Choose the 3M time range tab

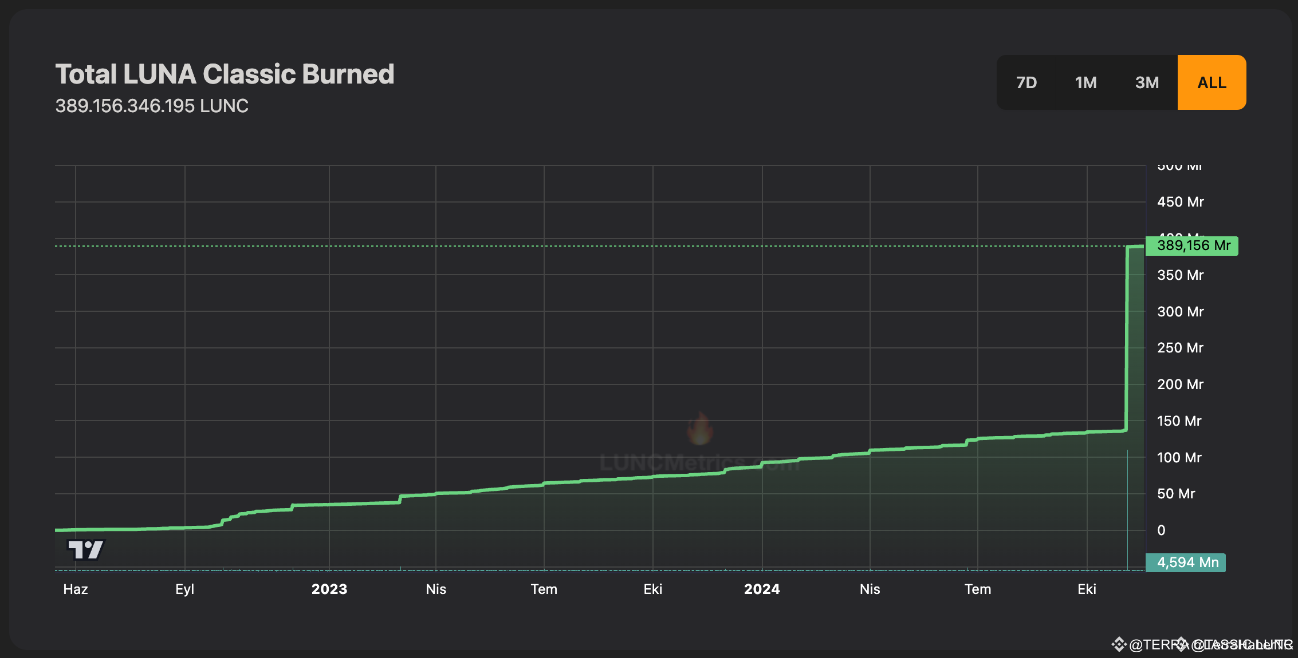[x=1147, y=82]
